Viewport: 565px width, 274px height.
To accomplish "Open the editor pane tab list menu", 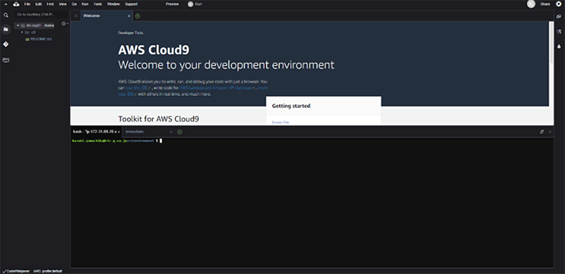I will [x=76, y=16].
